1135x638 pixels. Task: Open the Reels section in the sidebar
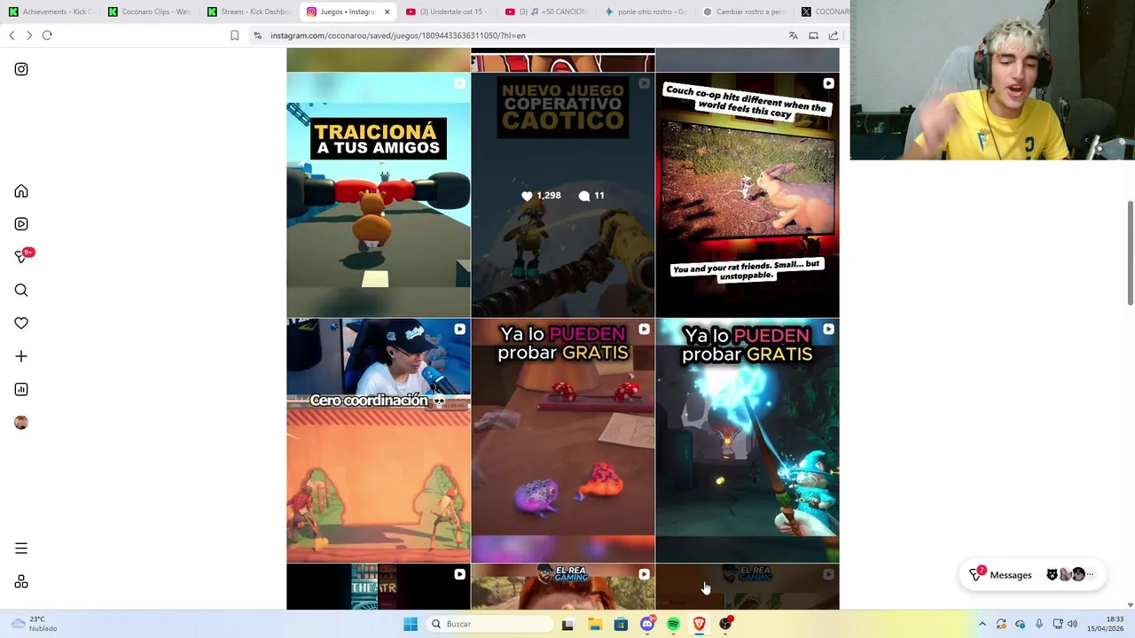pos(21,224)
